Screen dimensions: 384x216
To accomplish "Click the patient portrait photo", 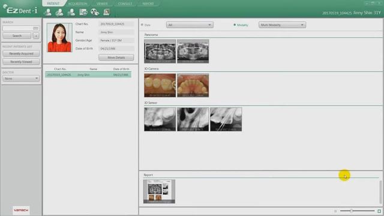I will pos(59,37).
